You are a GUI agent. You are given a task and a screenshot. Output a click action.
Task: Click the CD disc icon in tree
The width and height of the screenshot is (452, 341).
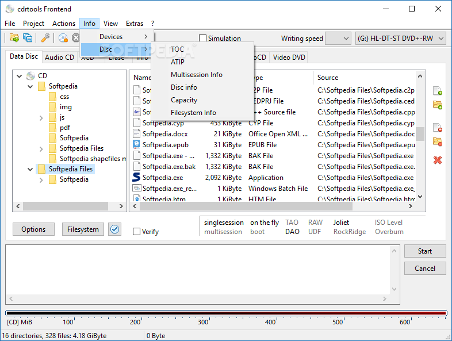30,76
